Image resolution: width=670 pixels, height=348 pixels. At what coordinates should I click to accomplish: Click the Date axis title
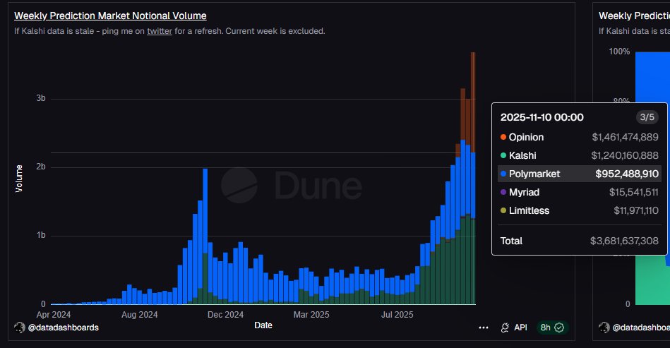263,325
